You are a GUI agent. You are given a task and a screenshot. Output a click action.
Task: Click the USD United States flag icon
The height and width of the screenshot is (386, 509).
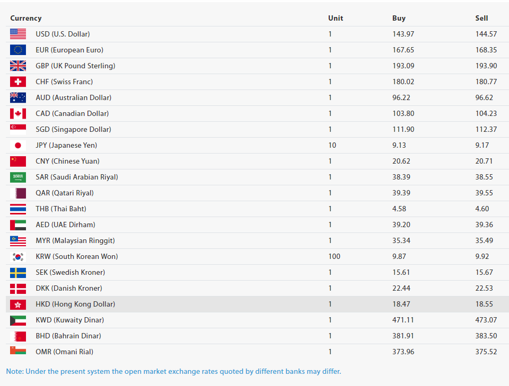tap(18, 34)
